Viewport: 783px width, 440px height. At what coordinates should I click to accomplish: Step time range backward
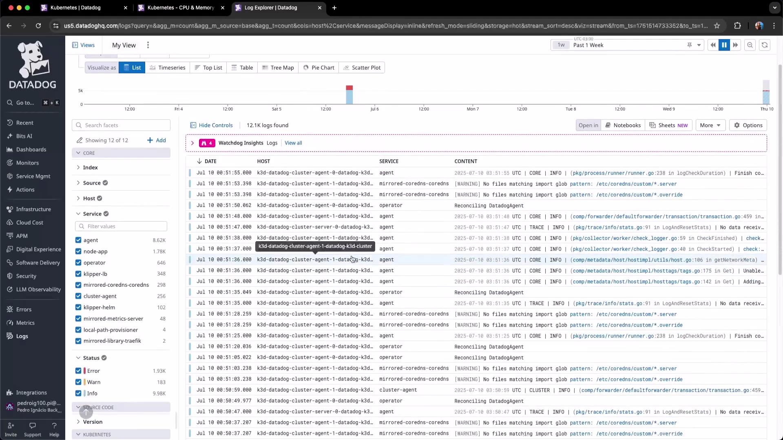713,45
